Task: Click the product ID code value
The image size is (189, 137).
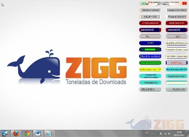Action: 150,83
